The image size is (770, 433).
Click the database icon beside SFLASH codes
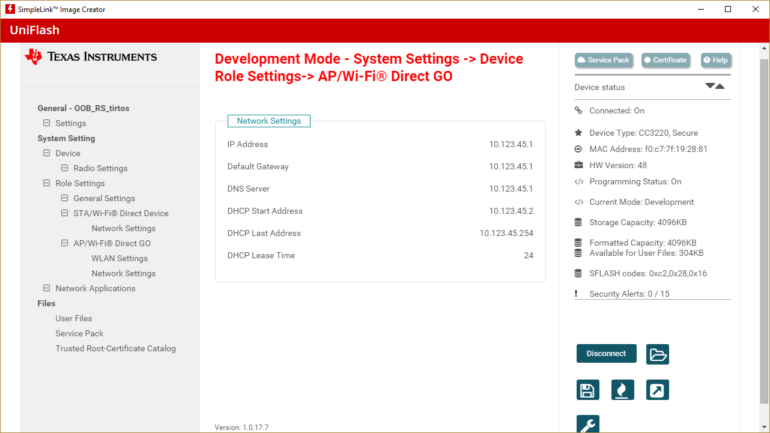click(x=578, y=273)
